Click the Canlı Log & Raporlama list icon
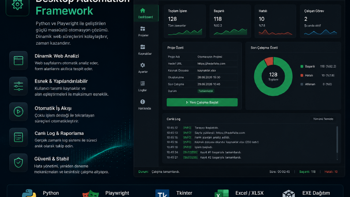The image size is (350, 197). click(19, 137)
